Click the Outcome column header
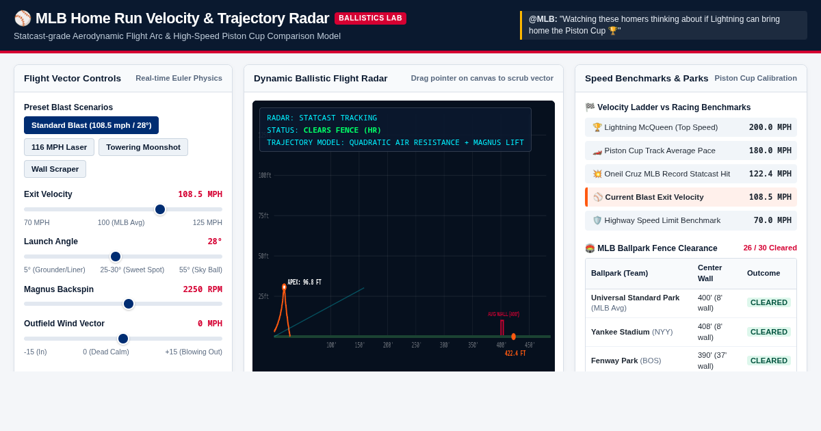 tap(764, 273)
